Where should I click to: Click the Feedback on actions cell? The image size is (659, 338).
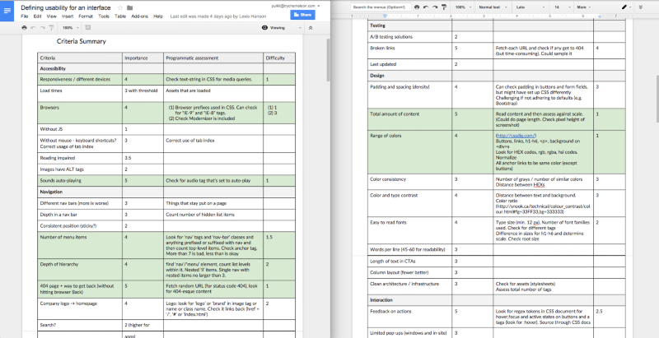point(409,317)
